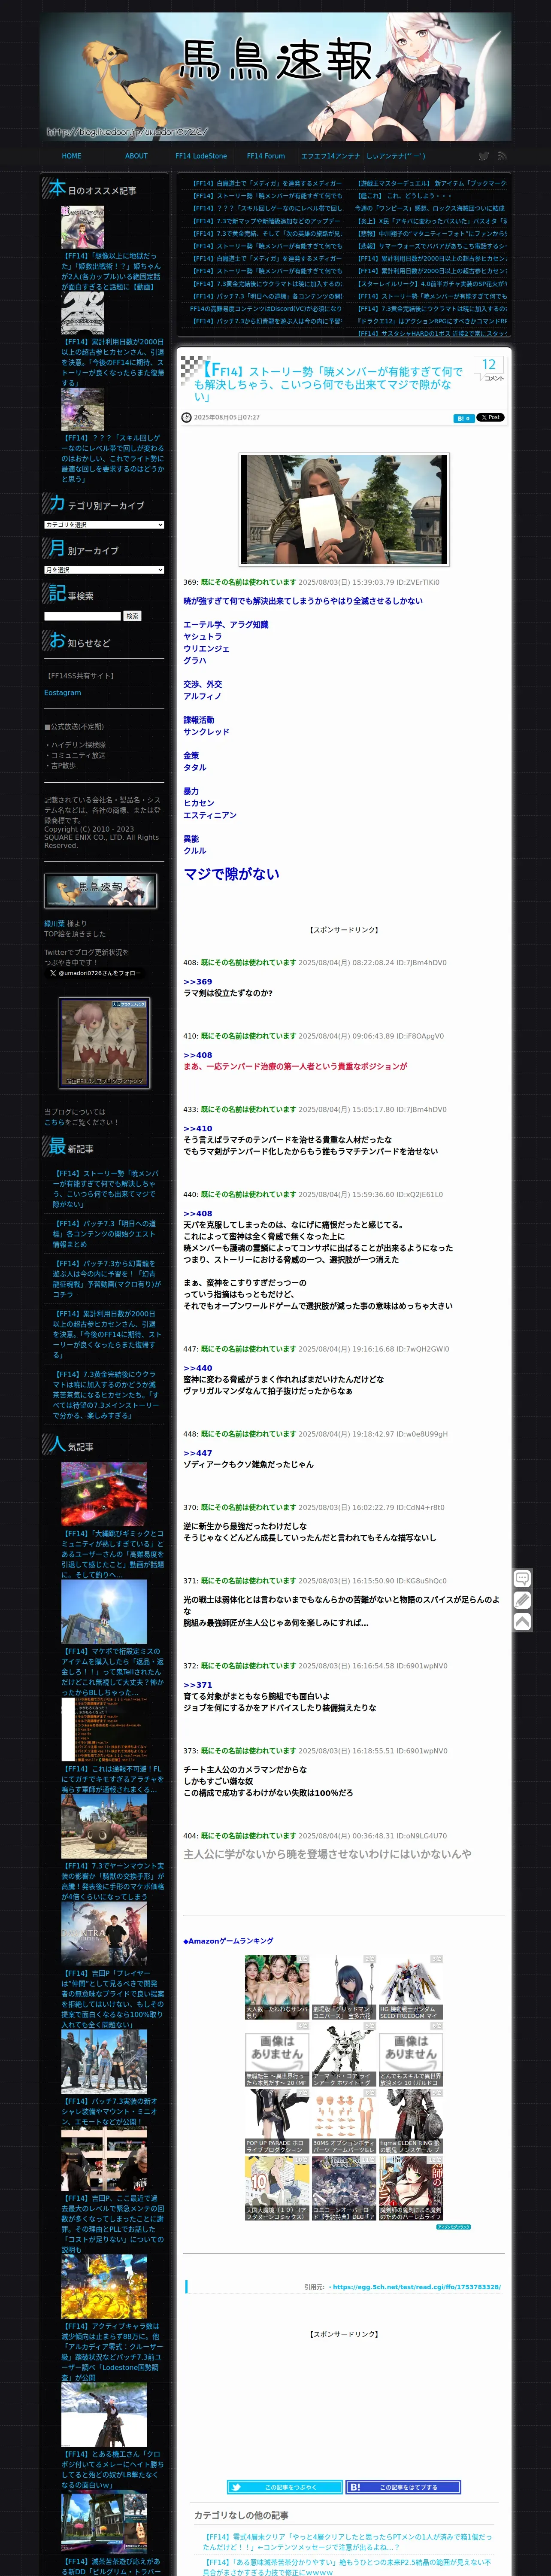Image resolution: width=551 pixels, height=2576 pixels.
Task: Click the clock icon beside post date
Action: tap(186, 418)
